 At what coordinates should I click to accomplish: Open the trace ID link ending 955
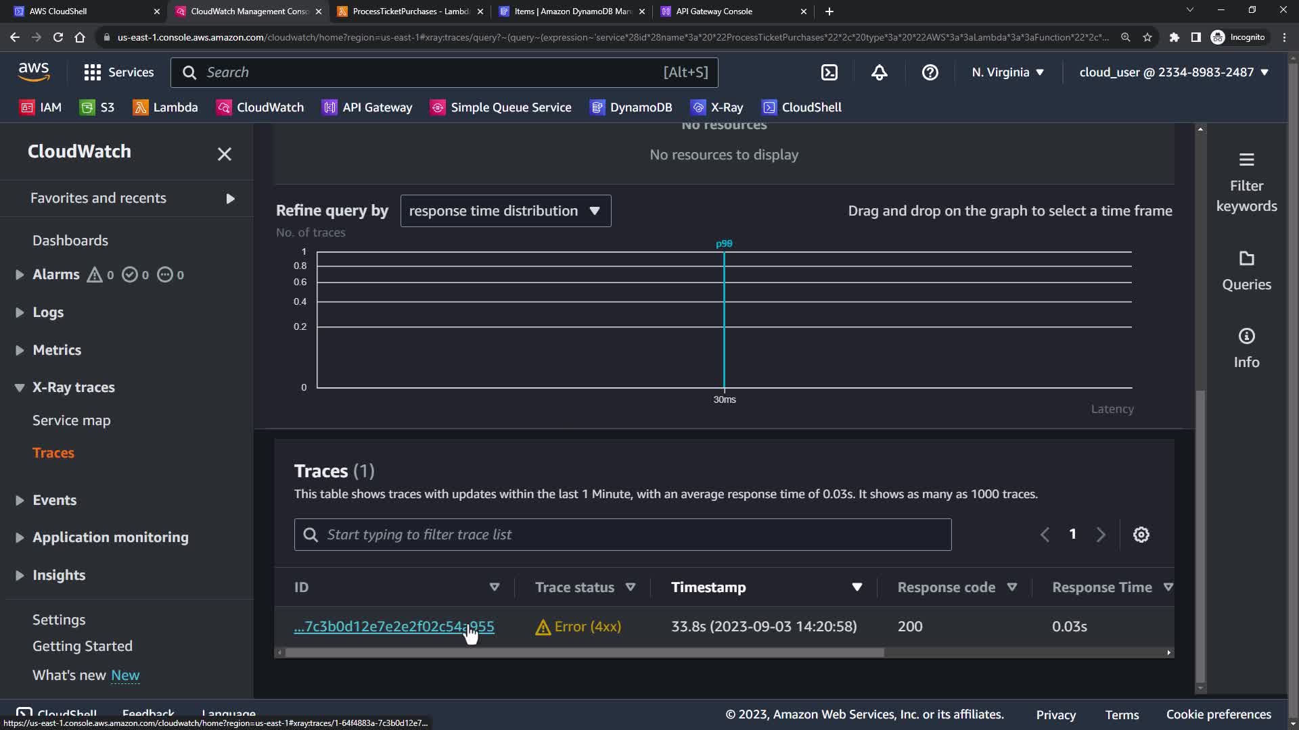coord(394,627)
